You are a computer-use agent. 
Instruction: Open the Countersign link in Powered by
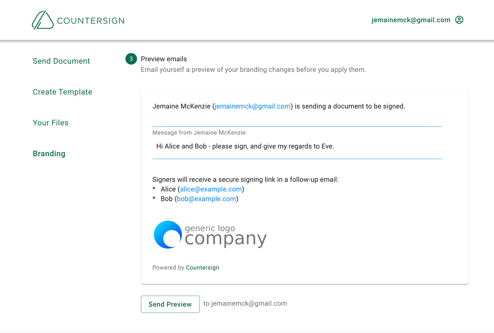click(x=202, y=268)
